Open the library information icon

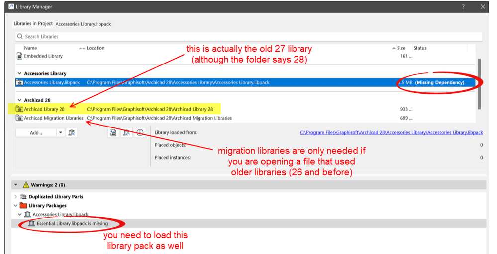[140, 133]
